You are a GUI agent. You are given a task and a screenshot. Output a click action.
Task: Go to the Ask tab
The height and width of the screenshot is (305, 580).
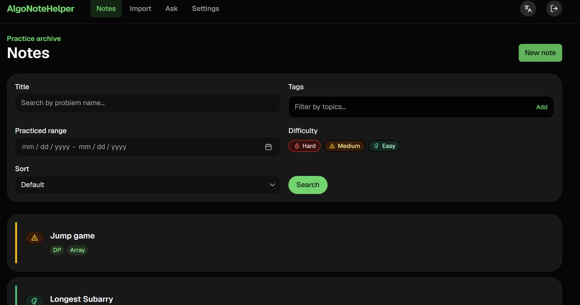(x=171, y=9)
